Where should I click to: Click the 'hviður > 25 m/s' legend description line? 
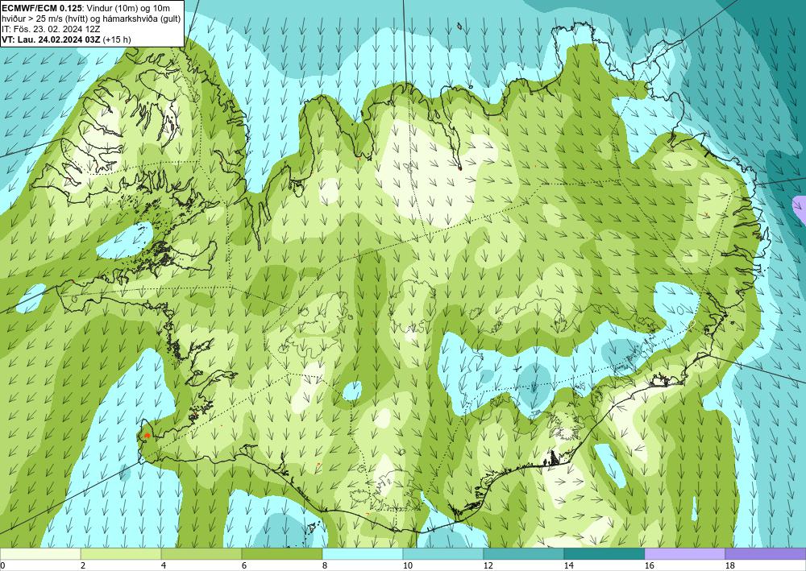click(x=90, y=19)
